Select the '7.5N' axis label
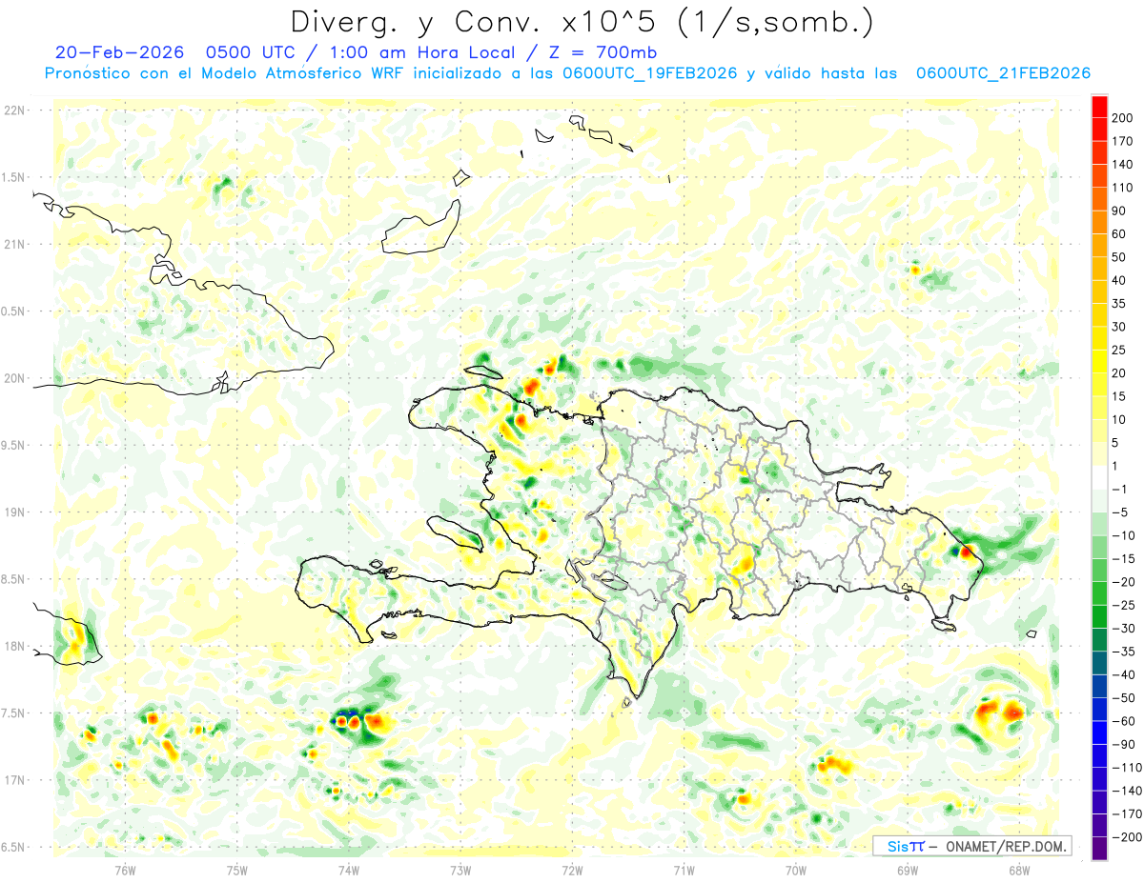Image resolution: width=1144 pixels, height=883 pixels. coord(13,713)
